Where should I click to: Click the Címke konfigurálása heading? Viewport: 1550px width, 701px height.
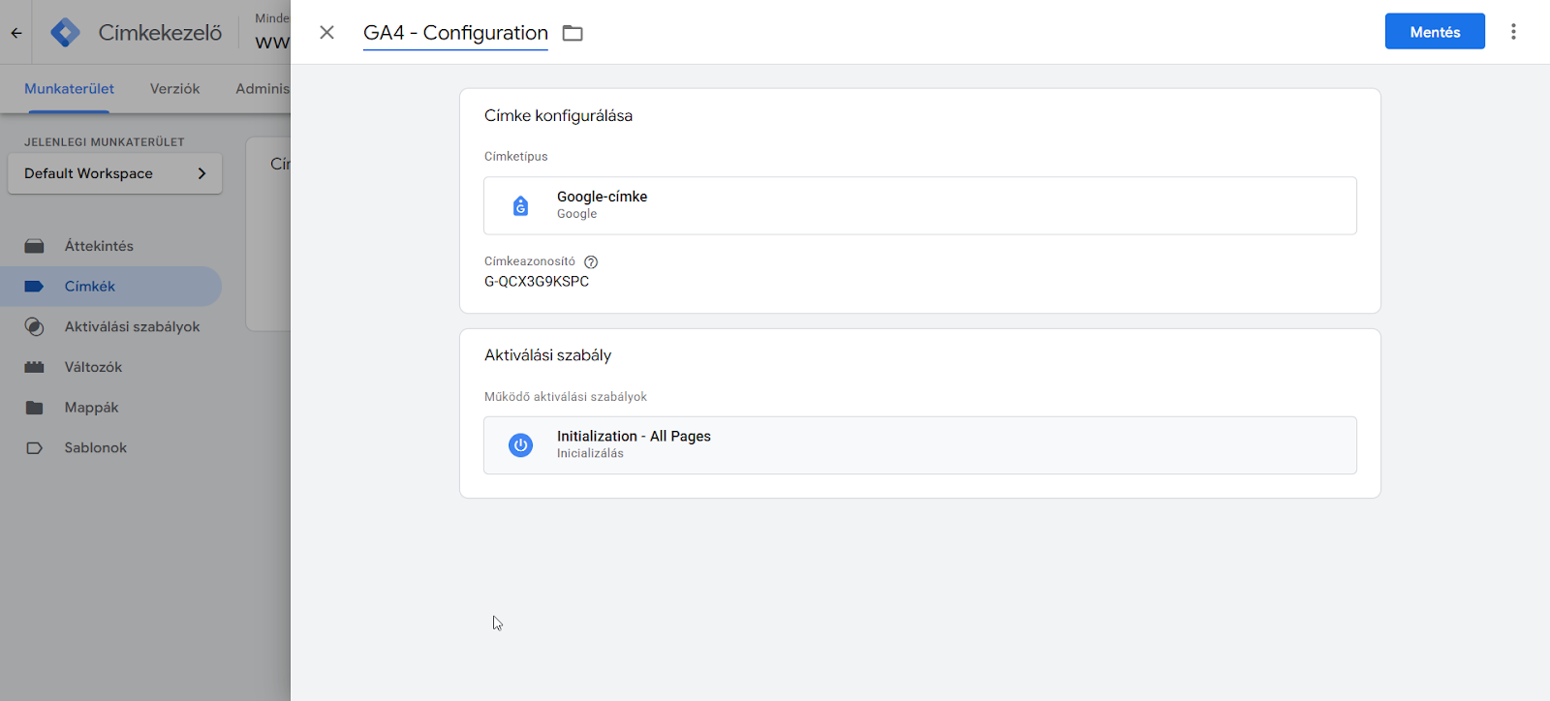pyautogui.click(x=558, y=115)
